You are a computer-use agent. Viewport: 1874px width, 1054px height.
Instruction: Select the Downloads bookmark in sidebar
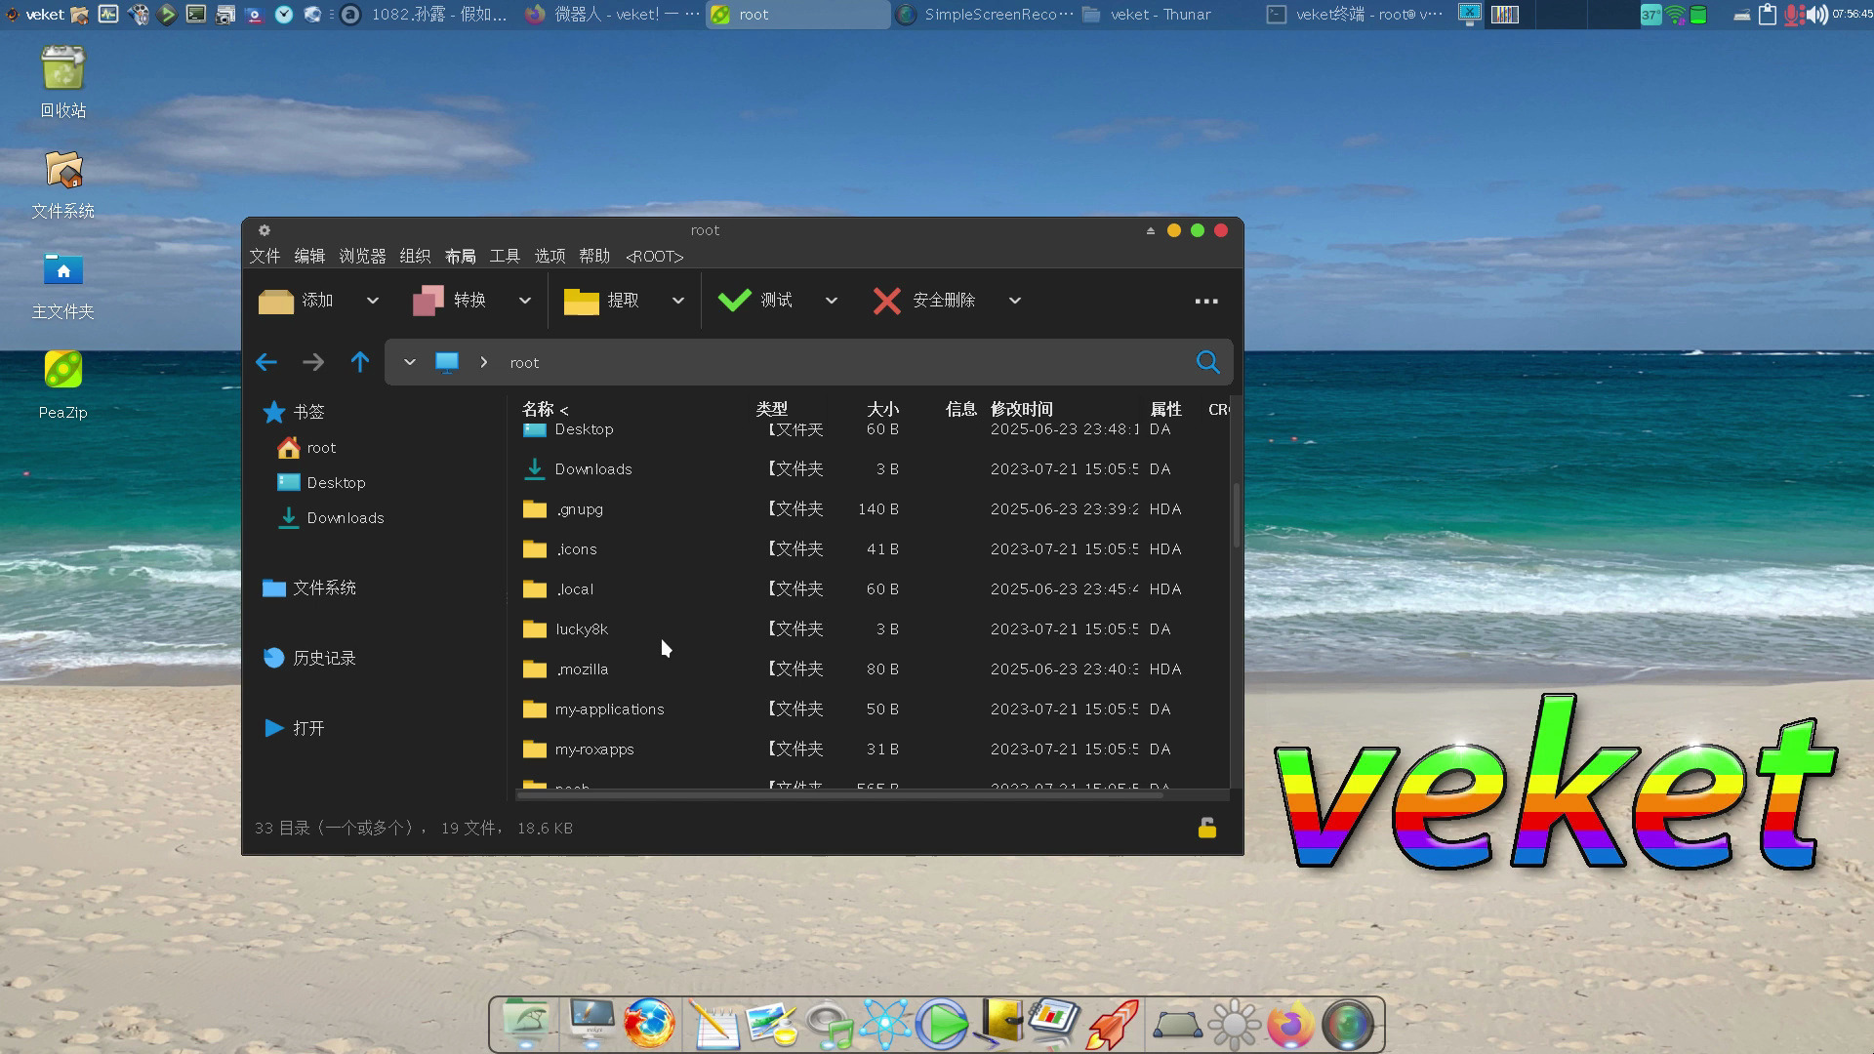(x=345, y=518)
